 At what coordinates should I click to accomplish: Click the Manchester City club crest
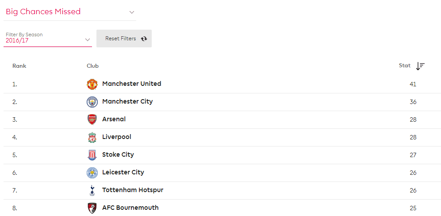coord(92,102)
